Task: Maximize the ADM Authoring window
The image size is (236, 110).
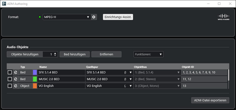Action: coord(219,4)
